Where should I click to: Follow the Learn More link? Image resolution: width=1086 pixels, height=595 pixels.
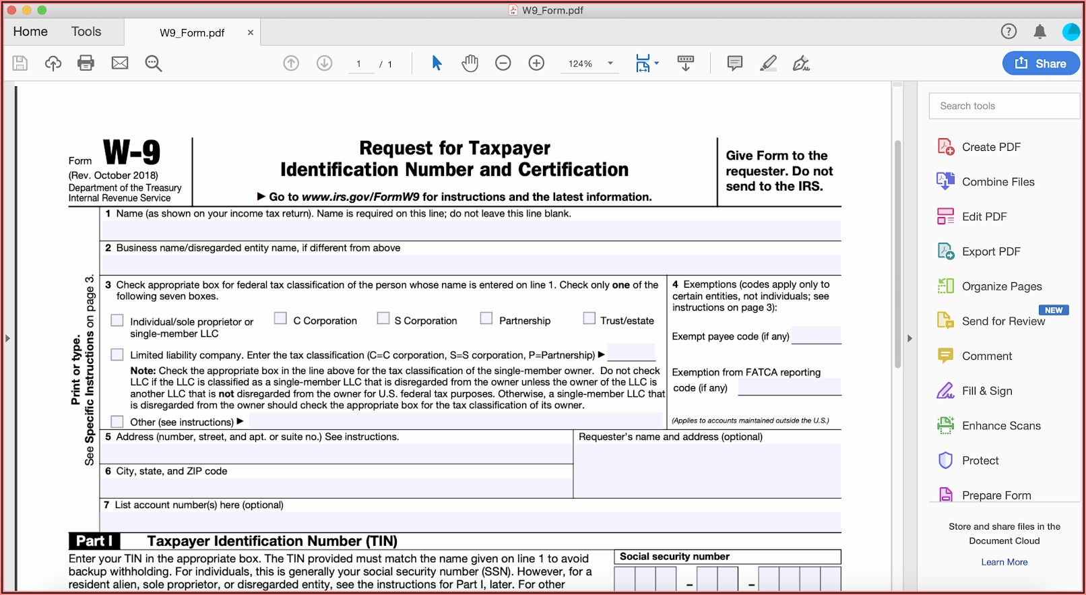click(1004, 562)
